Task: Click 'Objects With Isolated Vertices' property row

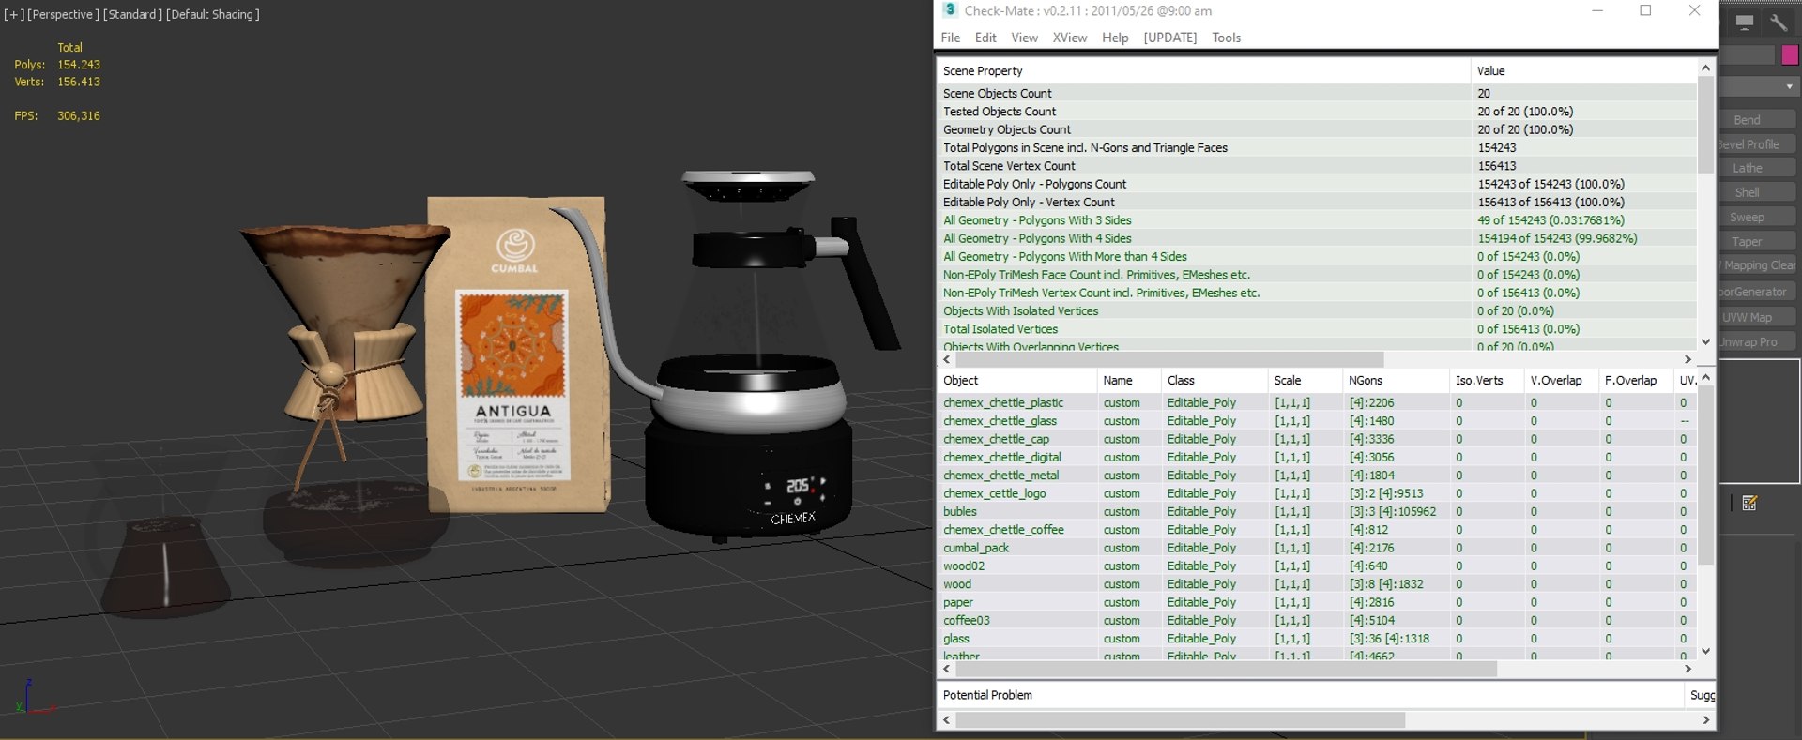Action: click(1316, 311)
